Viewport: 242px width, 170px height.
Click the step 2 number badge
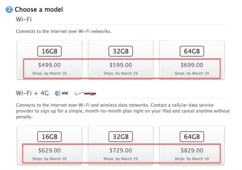[x=9, y=9]
